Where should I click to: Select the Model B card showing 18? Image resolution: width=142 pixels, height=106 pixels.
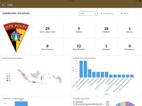pyautogui.click(x=106, y=30)
